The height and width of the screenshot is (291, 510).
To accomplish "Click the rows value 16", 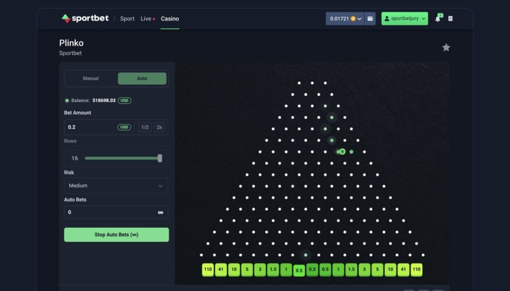I will click(x=75, y=158).
